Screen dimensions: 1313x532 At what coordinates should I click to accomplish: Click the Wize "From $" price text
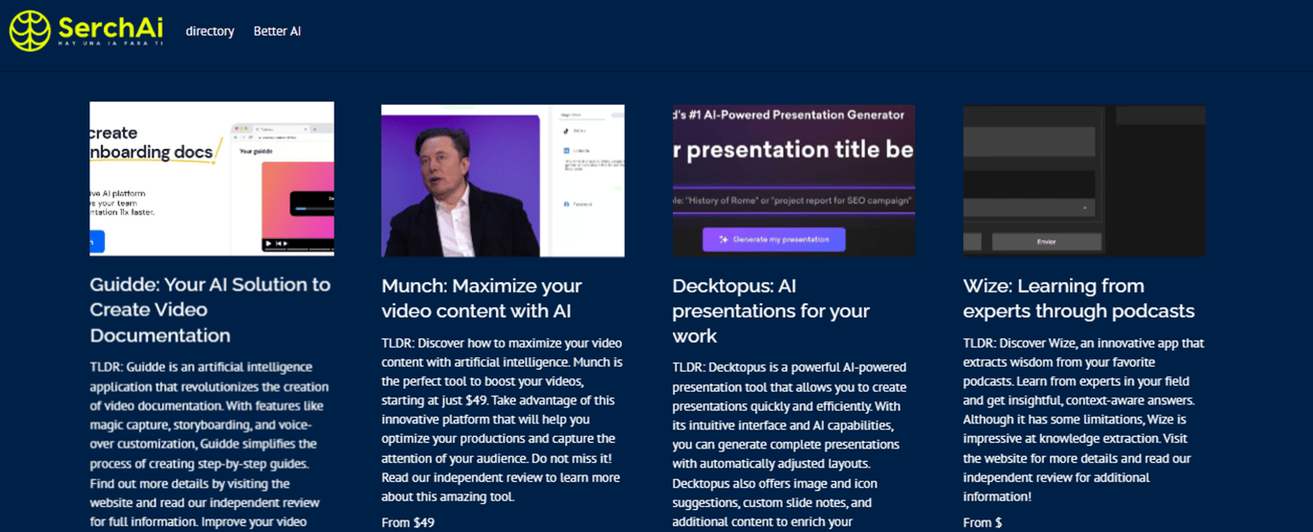point(982,522)
